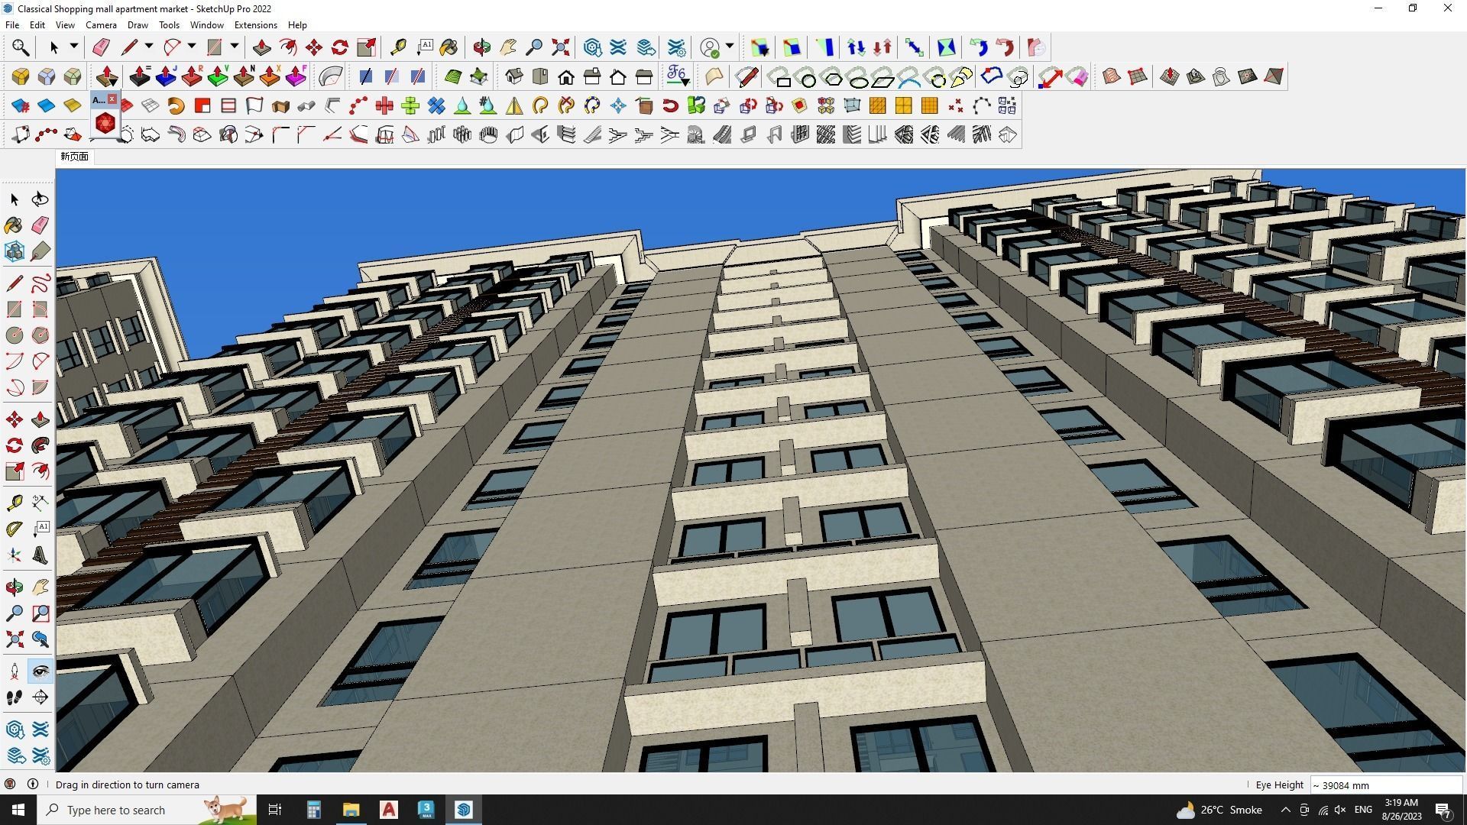Close the floating A... mini toolbar
Image resolution: width=1467 pixels, height=825 pixels.
pyautogui.click(x=112, y=99)
